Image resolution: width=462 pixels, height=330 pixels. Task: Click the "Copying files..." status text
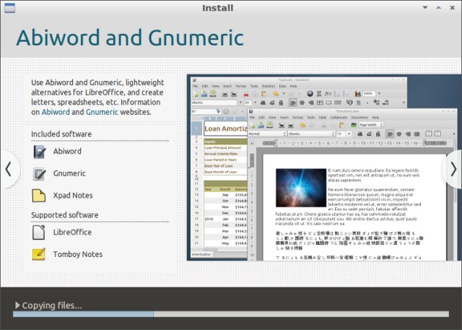(52, 305)
